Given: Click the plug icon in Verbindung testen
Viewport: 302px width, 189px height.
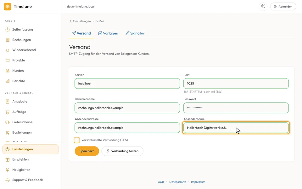Looking at the screenshot, I should (108, 151).
